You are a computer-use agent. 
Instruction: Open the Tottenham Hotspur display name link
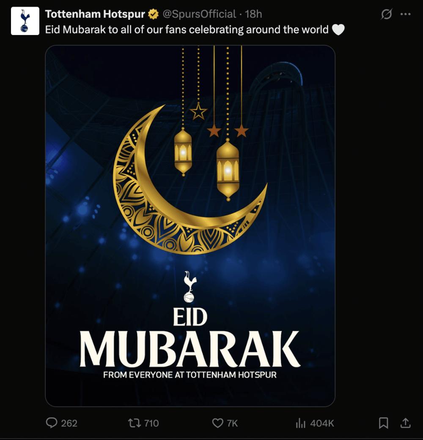pyautogui.click(x=95, y=14)
